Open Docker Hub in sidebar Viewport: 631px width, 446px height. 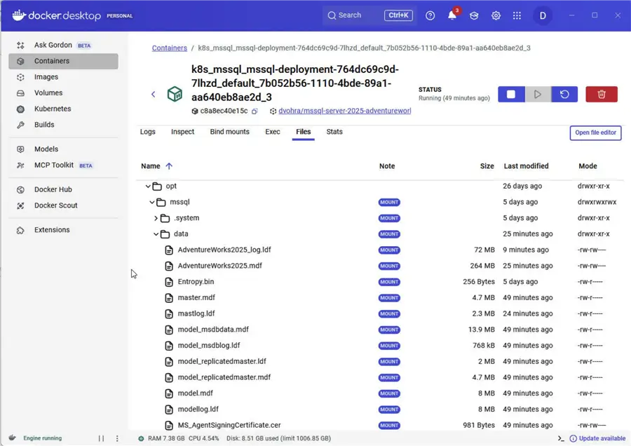coord(63,189)
